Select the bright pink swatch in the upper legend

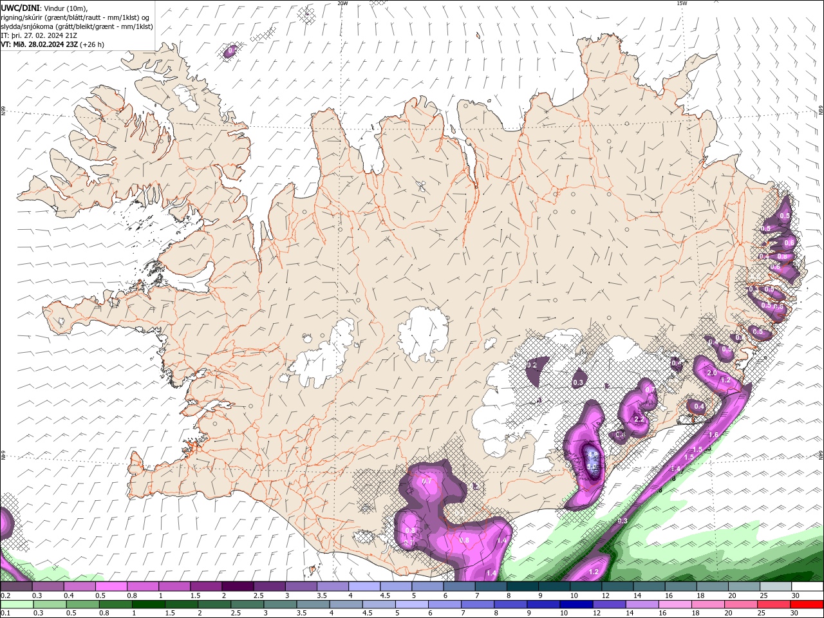coord(111,586)
